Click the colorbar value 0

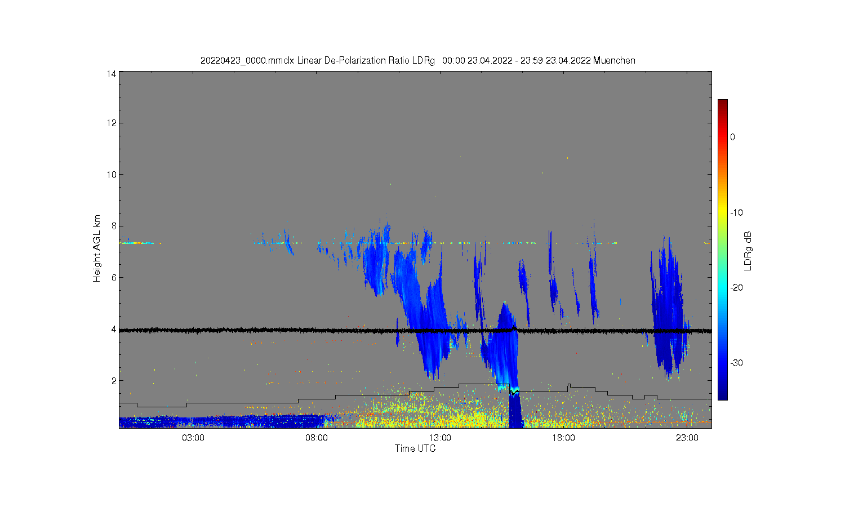732,137
